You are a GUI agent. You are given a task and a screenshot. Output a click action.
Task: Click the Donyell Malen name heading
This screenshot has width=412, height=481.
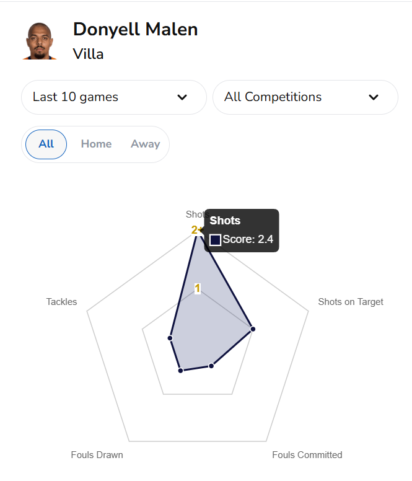point(135,29)
